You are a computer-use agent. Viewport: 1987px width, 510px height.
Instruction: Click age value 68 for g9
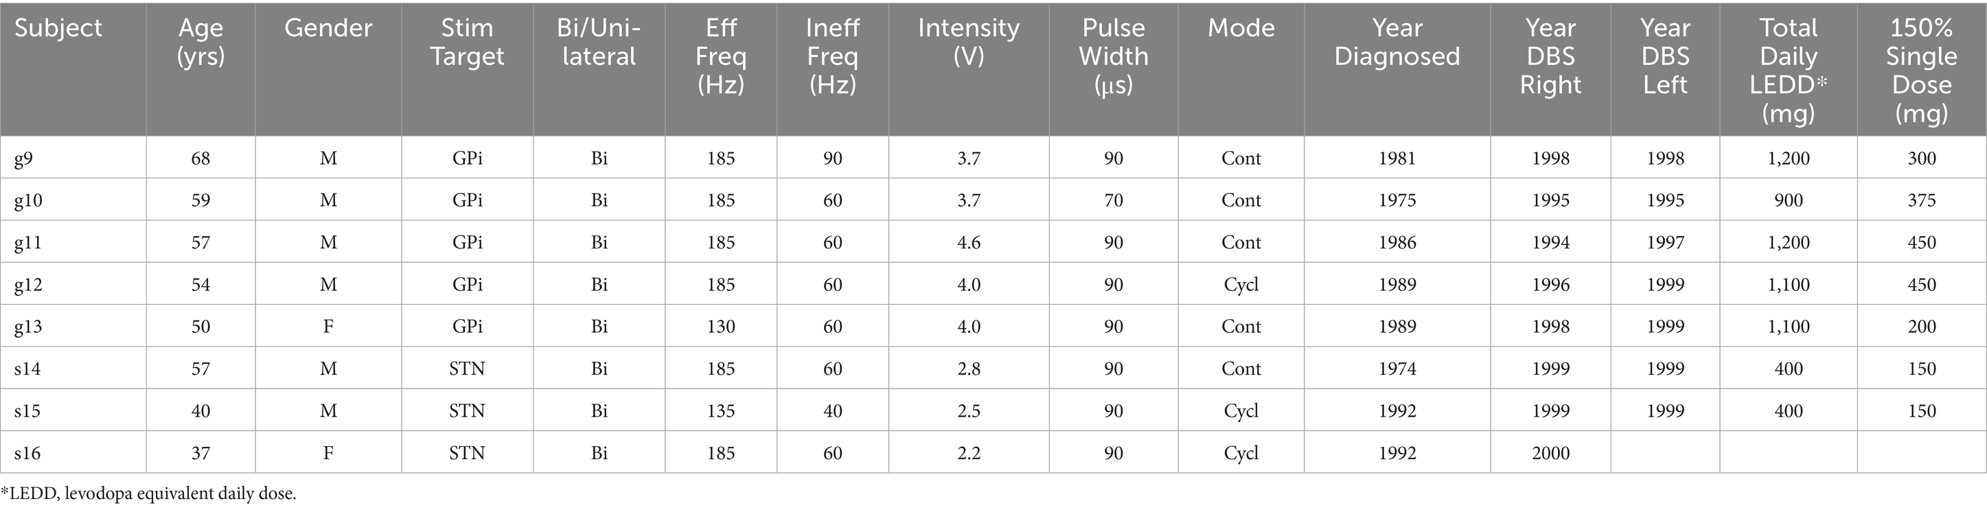(200, 159)
